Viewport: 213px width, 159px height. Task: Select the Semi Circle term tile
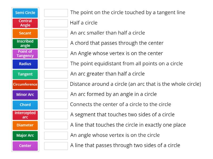click(x=25, y=13)
